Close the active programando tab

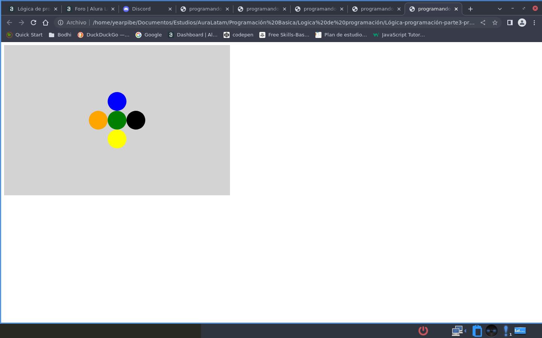pyautogui.click(x=456, y=9)
